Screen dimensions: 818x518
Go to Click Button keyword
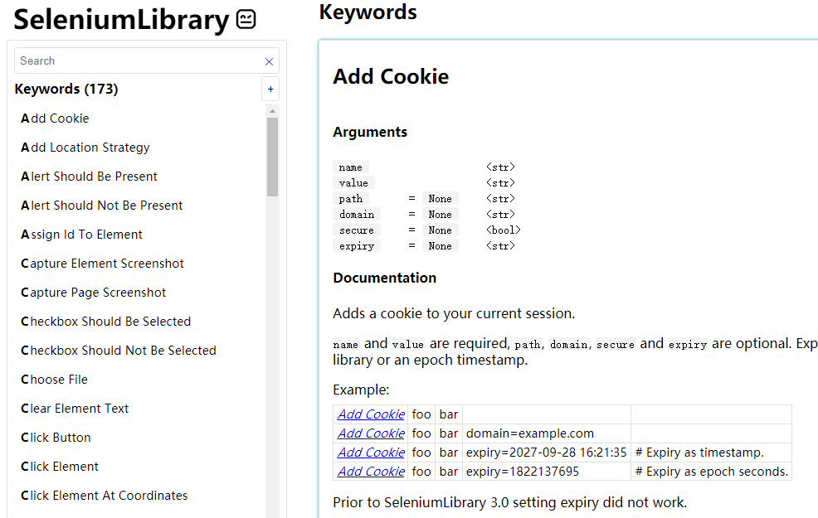click(x=56, y=438)
